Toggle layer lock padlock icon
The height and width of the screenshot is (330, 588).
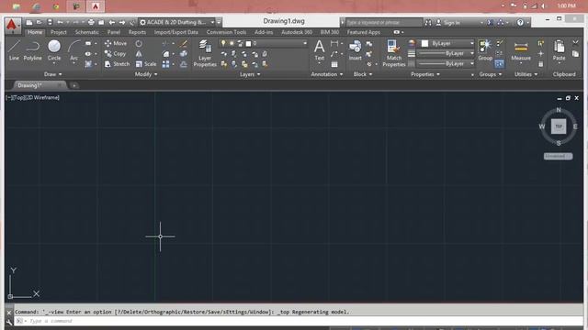pos(240,43)
